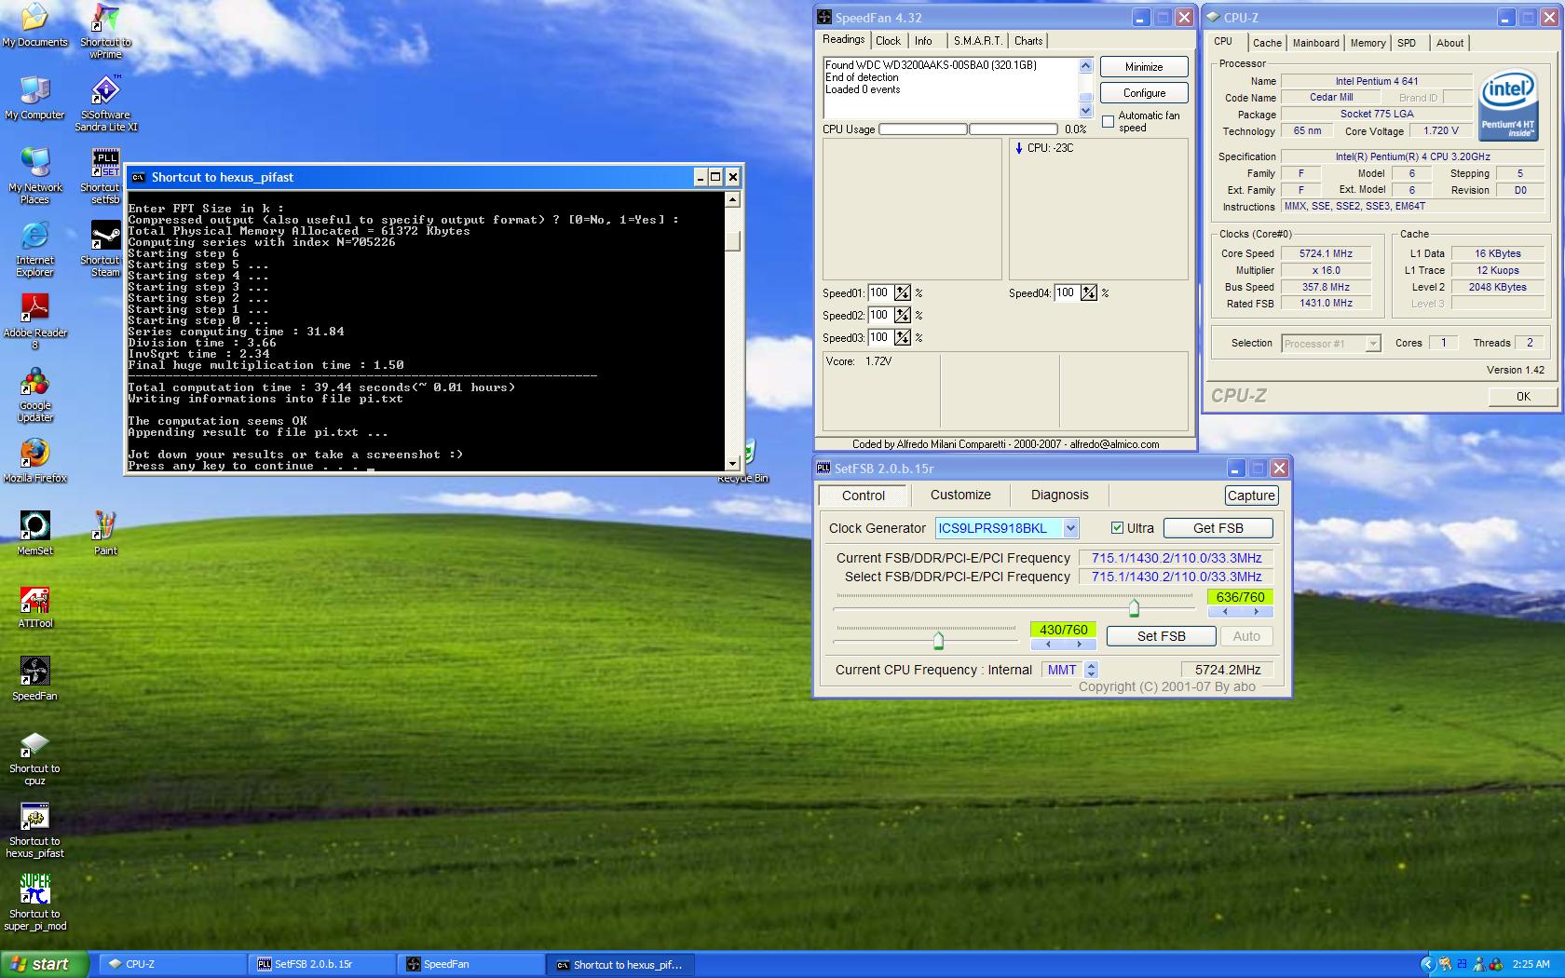Image resolution: width=1565 pixels, height=978 pixels.
Task: Open Clock Generator dropdown ICS9LPRS918BKL
Action: (x=1071, y=528)
